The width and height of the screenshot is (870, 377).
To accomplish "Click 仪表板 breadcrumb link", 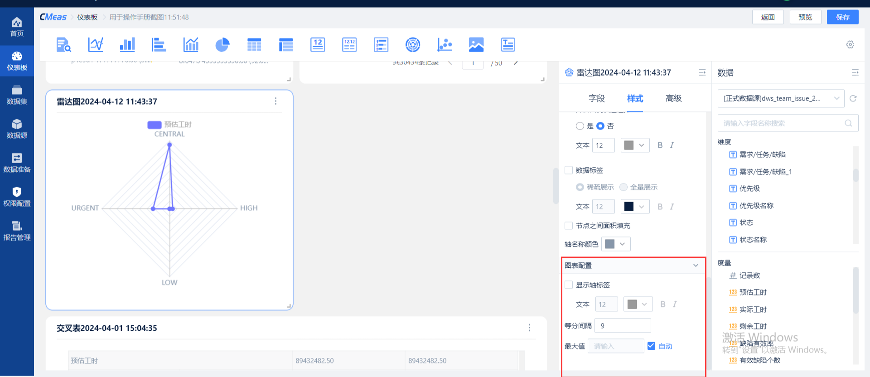I will 87,17.
